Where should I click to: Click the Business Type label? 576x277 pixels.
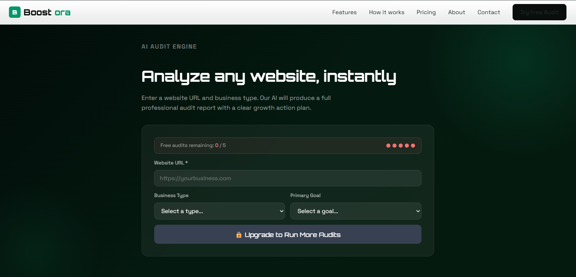tap(171, 196)
